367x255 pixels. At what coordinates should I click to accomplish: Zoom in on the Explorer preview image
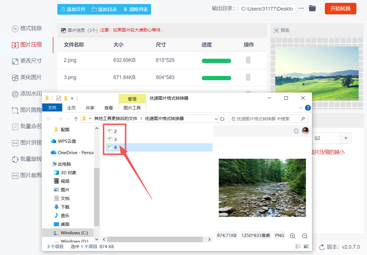tap(292, 236)
